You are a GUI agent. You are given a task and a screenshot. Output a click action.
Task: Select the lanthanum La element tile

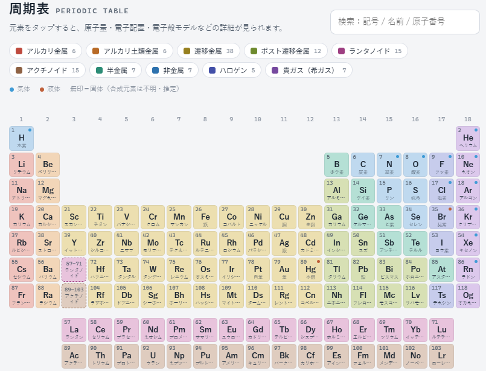pyautogui.click(x=74, y=330)
